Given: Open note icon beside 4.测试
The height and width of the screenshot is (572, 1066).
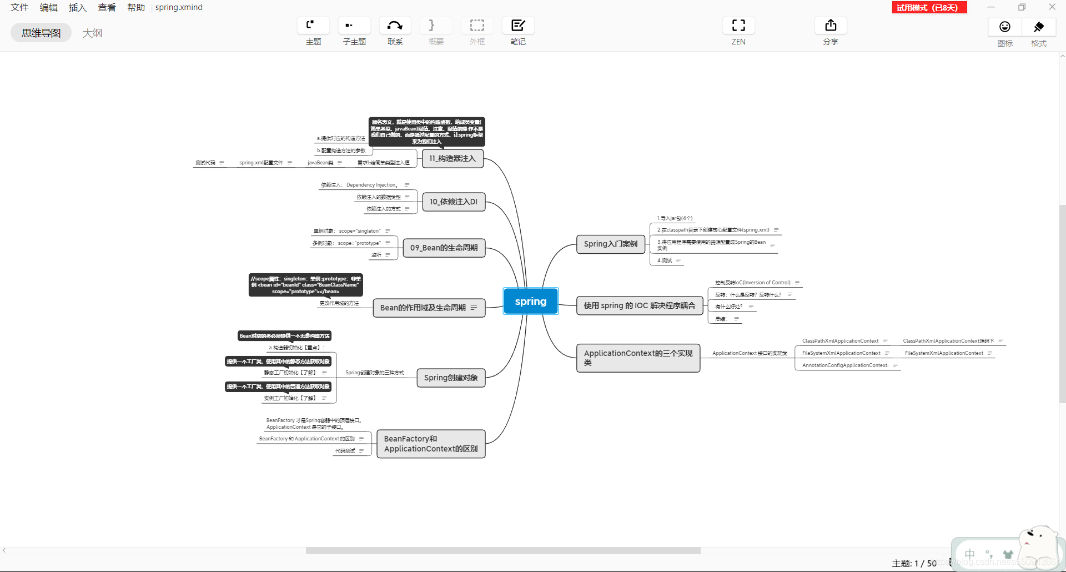Looking at the screenshot, I should point(678,260).
